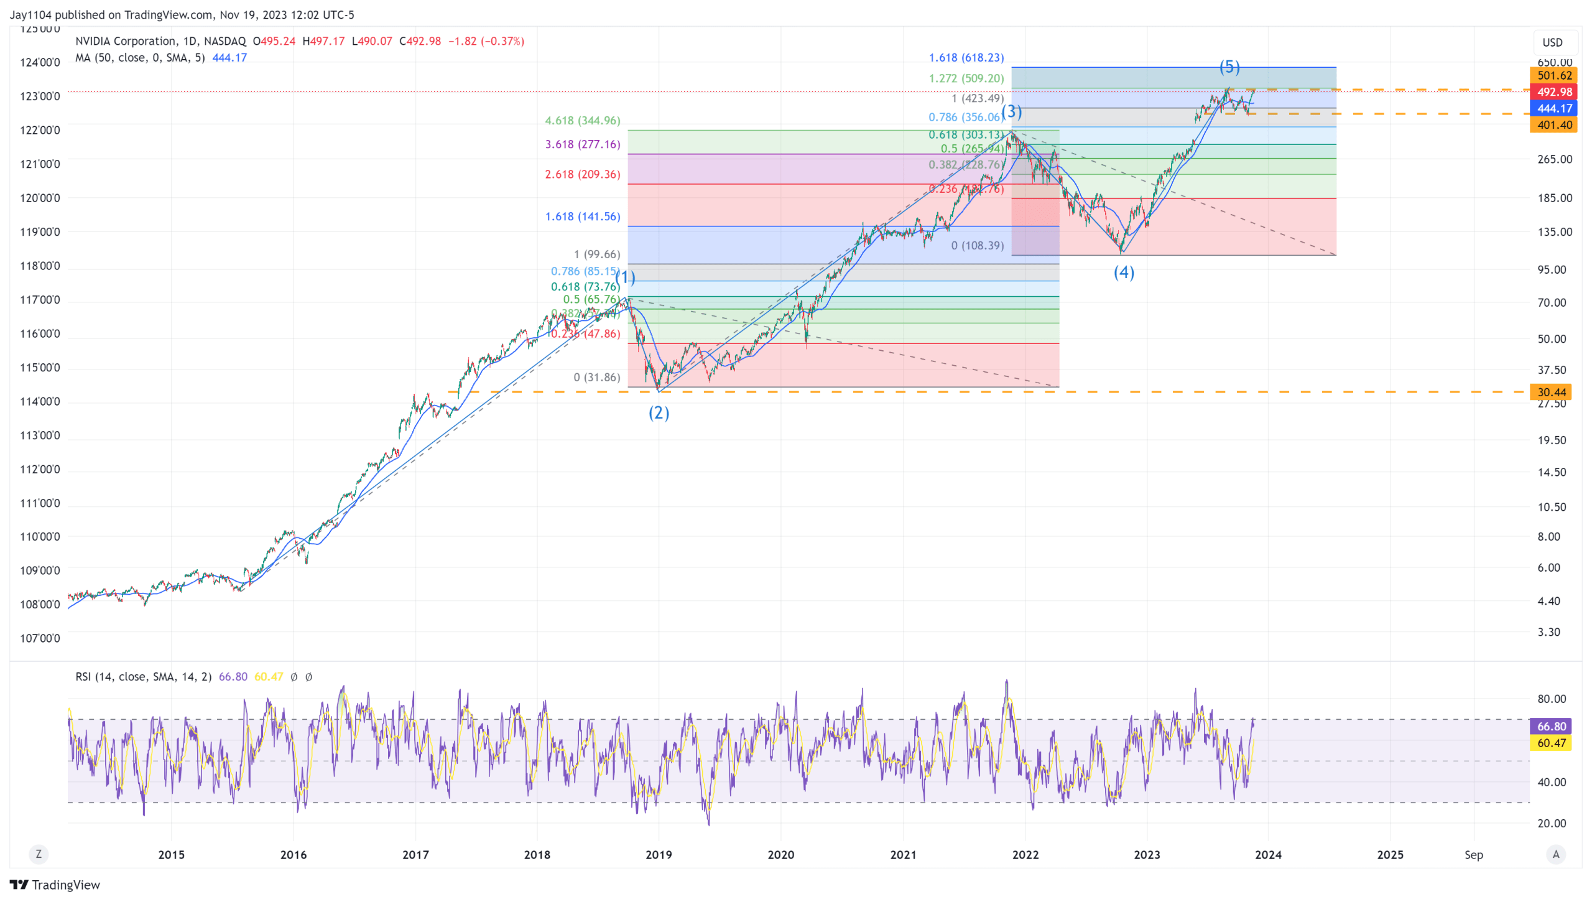1592x902 pixels.
Task: Click the 0 (31.86) Fibonacci label
Action: click(597, 377)
